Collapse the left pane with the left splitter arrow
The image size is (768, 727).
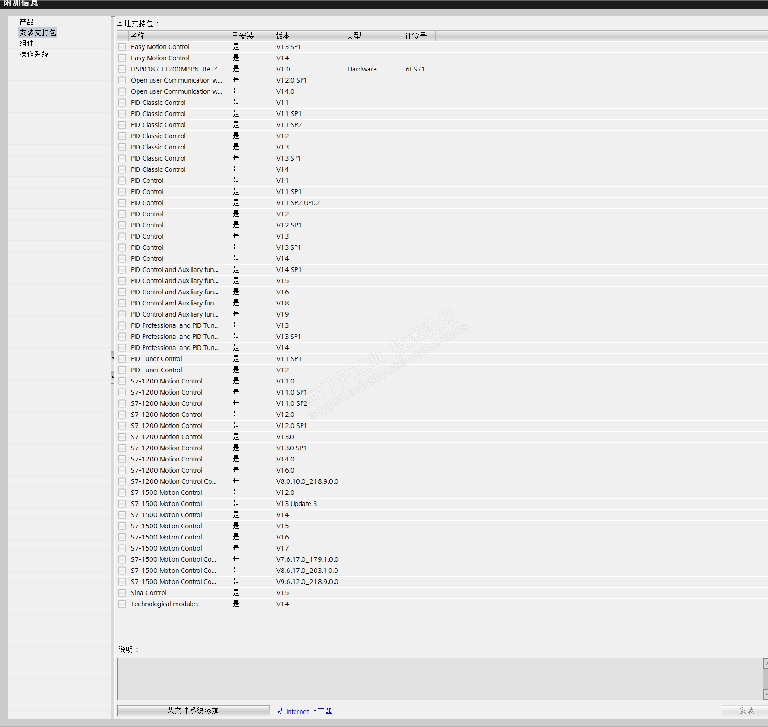point(112,358)
